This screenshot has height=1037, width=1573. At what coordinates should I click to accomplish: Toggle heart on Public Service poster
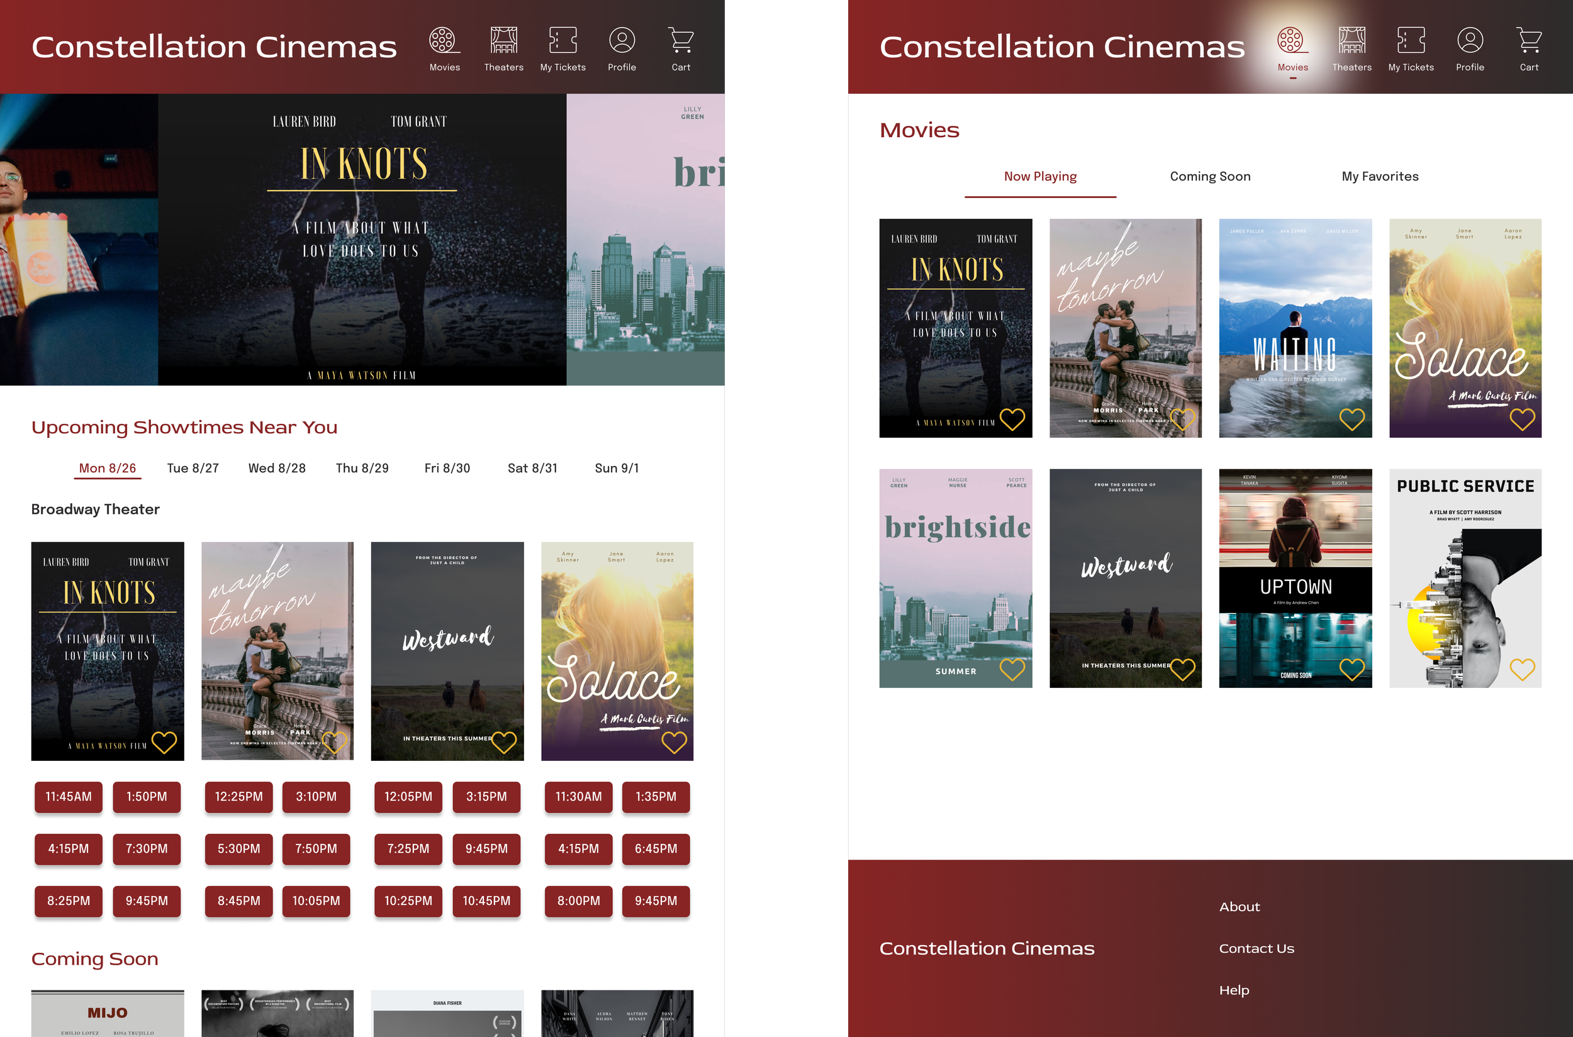1521,669
